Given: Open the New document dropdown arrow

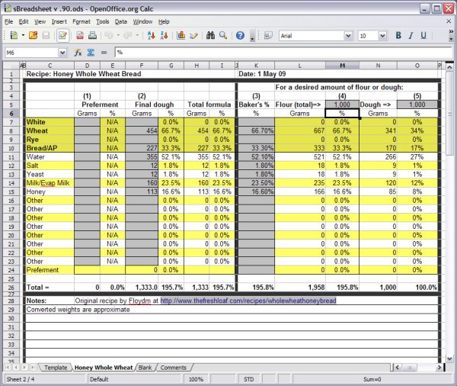Looking at the screenshot, I should click(x=23, y=36).
